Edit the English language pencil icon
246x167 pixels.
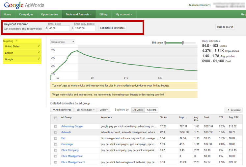click(39, 52)
